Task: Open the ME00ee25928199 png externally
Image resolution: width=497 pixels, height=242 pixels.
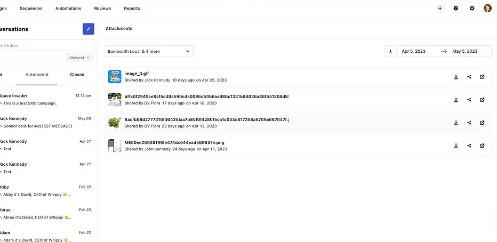Action: (482, 146)
